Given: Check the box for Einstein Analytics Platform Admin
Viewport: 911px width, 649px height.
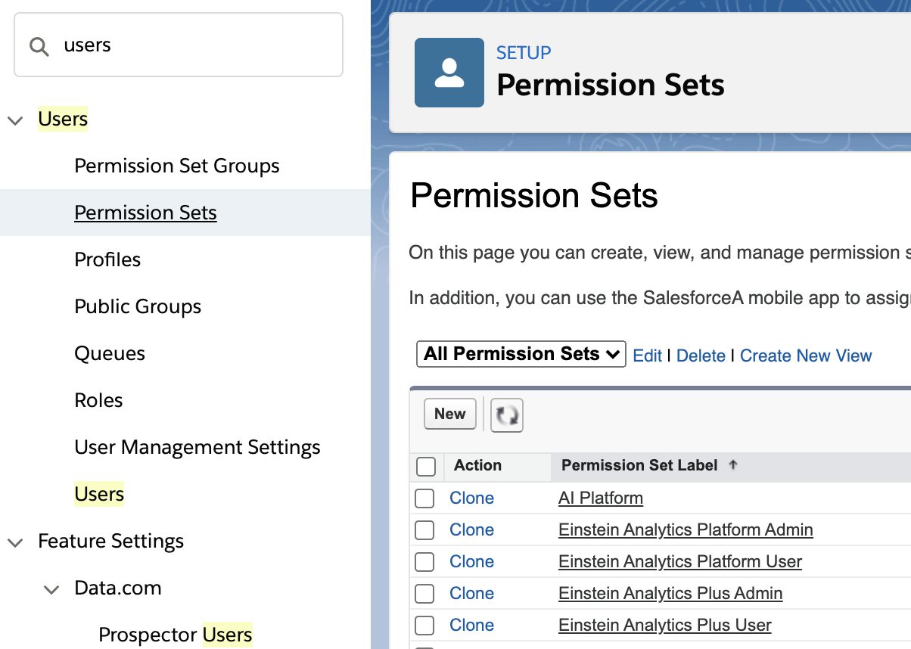Looking at the screenshot, I should (x=424, y=530).
